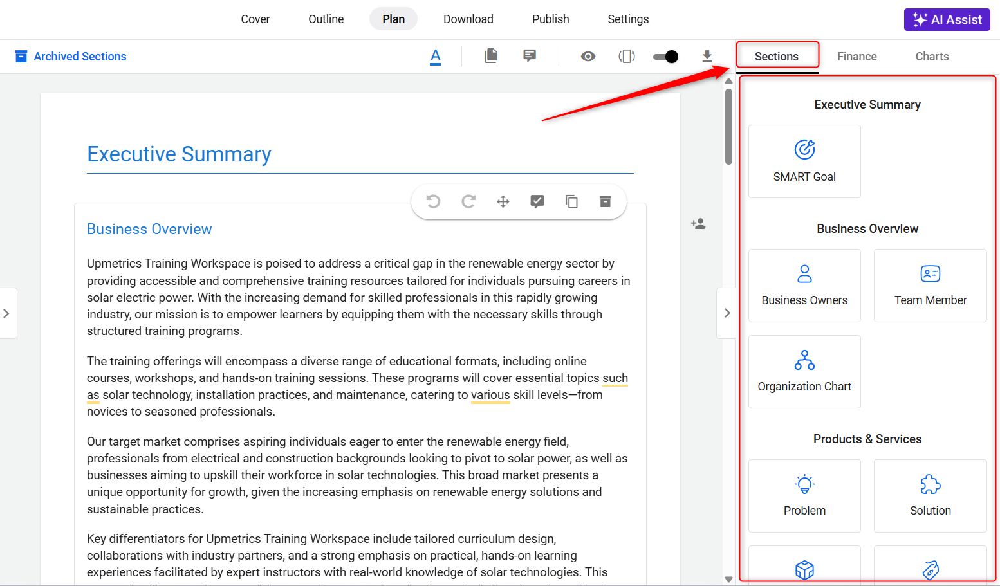This screenshot has width=1000, height=586.
Task: Click the box cube card icon
Action: [804, 570]
